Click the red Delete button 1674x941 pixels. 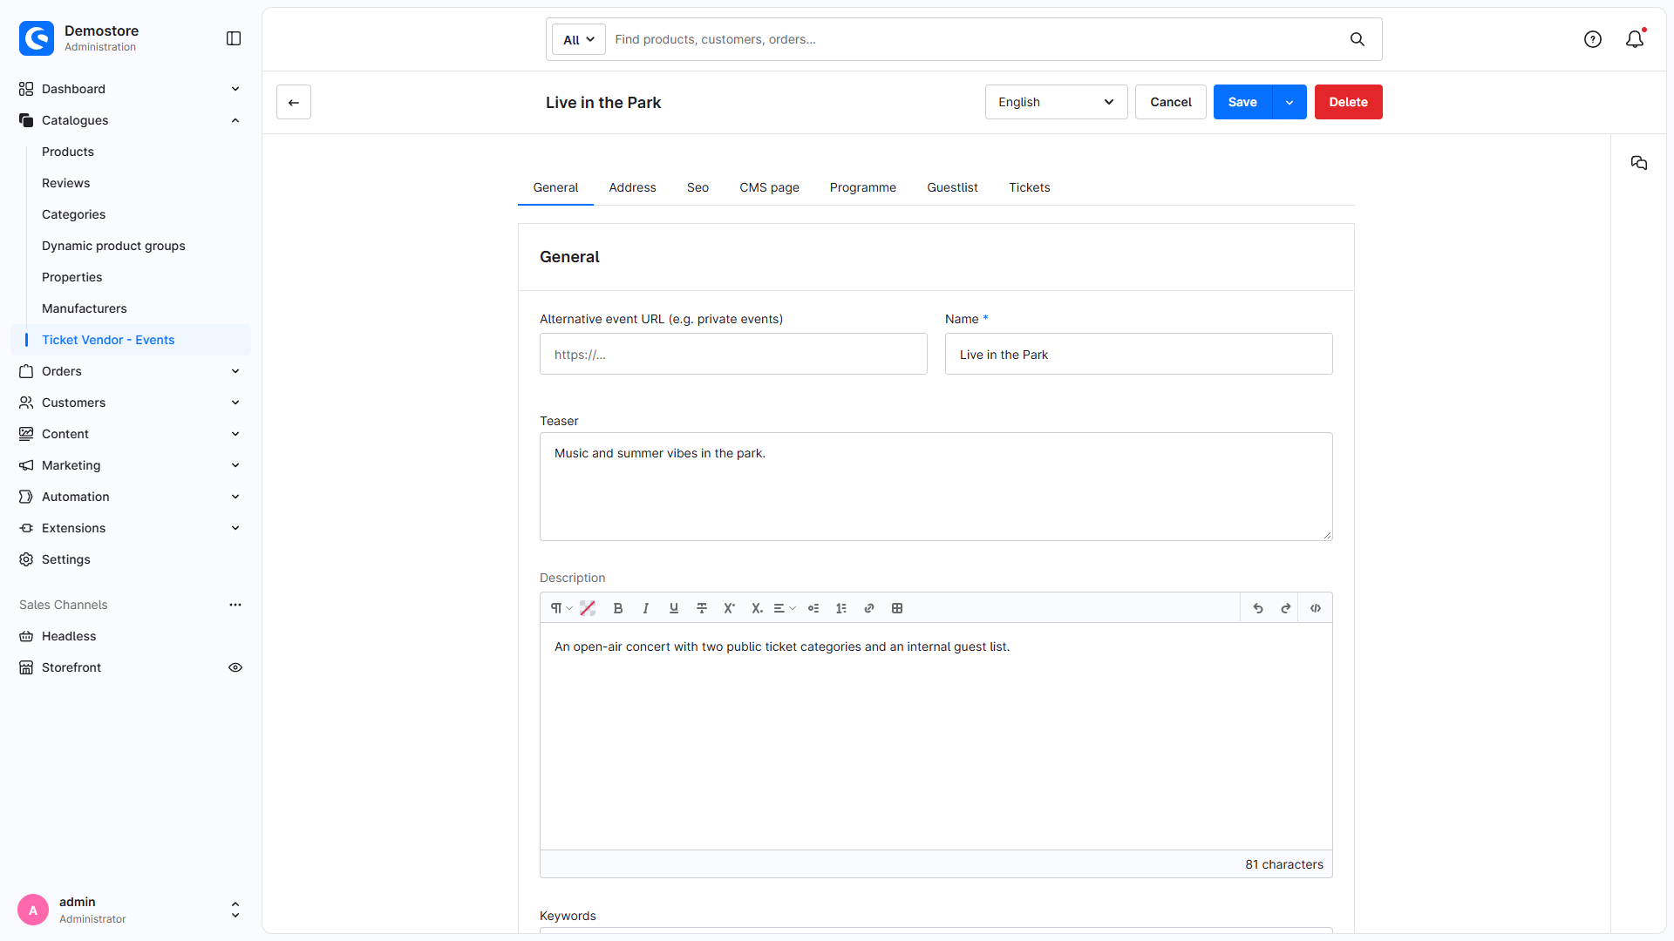coord(1348,102)
